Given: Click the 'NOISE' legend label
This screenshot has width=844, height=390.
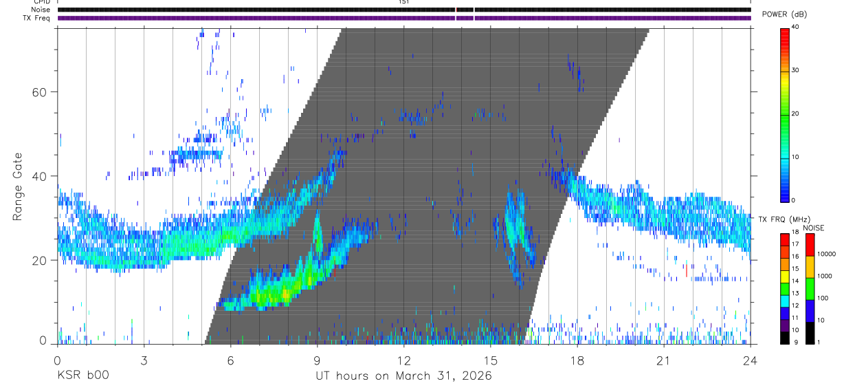Looking at the screenshot, I should pos(814,228).
